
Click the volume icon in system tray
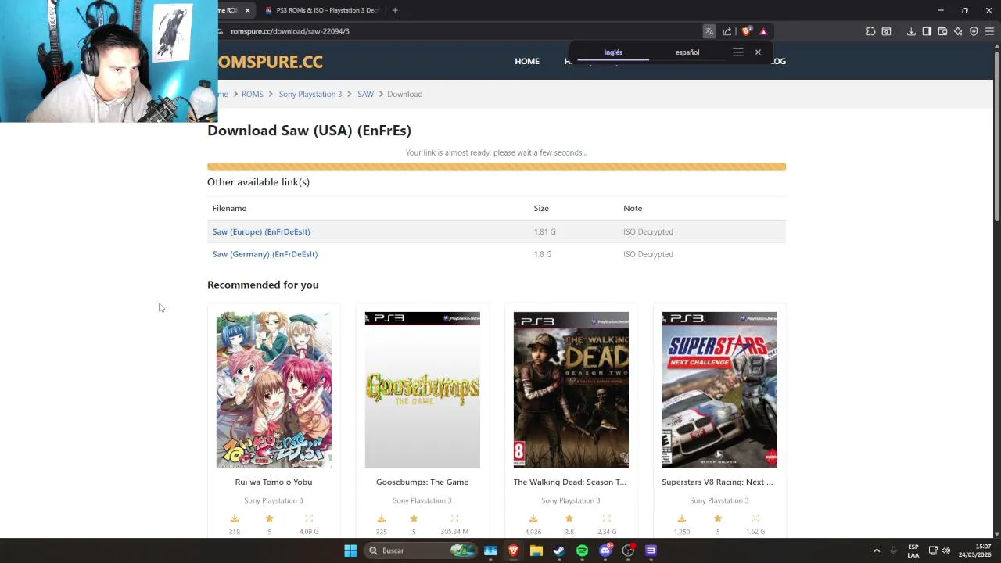pos(945,550)
